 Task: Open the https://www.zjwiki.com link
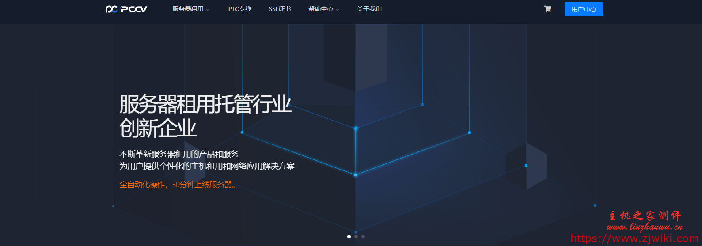pyautogui.click(x=634, y=239)
